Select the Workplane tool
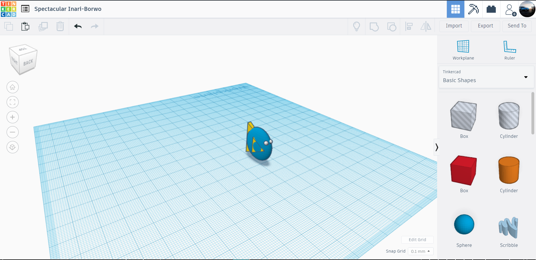 coord(463,50)
